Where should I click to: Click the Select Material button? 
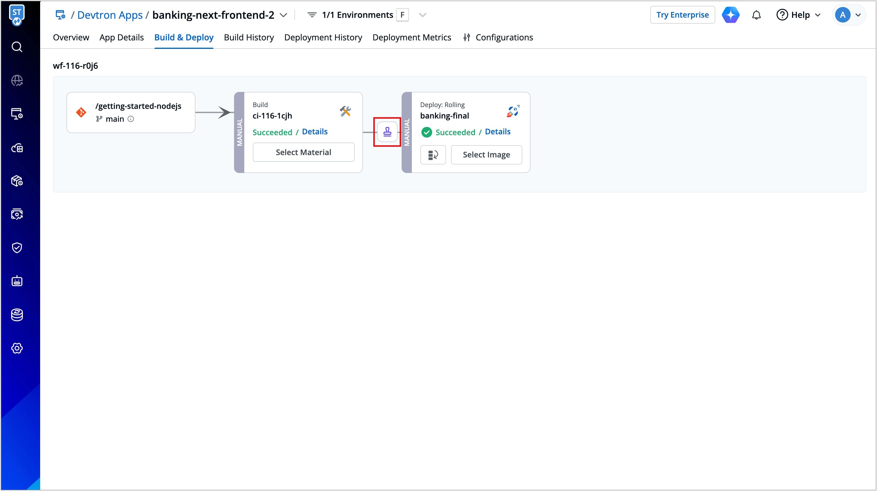(x=303, y=152)
